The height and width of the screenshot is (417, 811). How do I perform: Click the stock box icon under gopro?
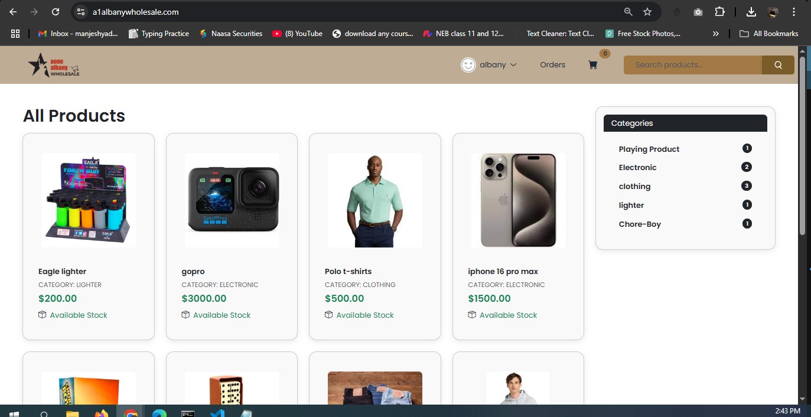coord(185,315)
